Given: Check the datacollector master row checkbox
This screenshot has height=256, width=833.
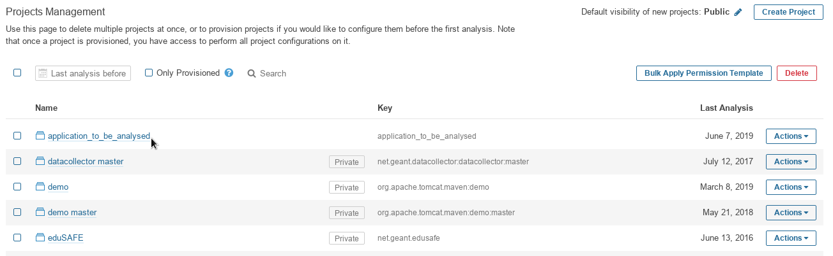Looking at the screenshot, I should coord(17,161).
